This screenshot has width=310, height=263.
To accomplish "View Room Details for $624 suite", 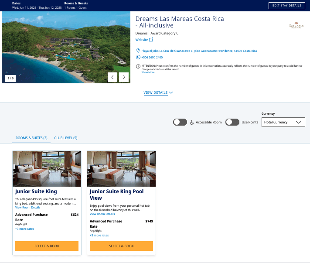I will point(27,208).
